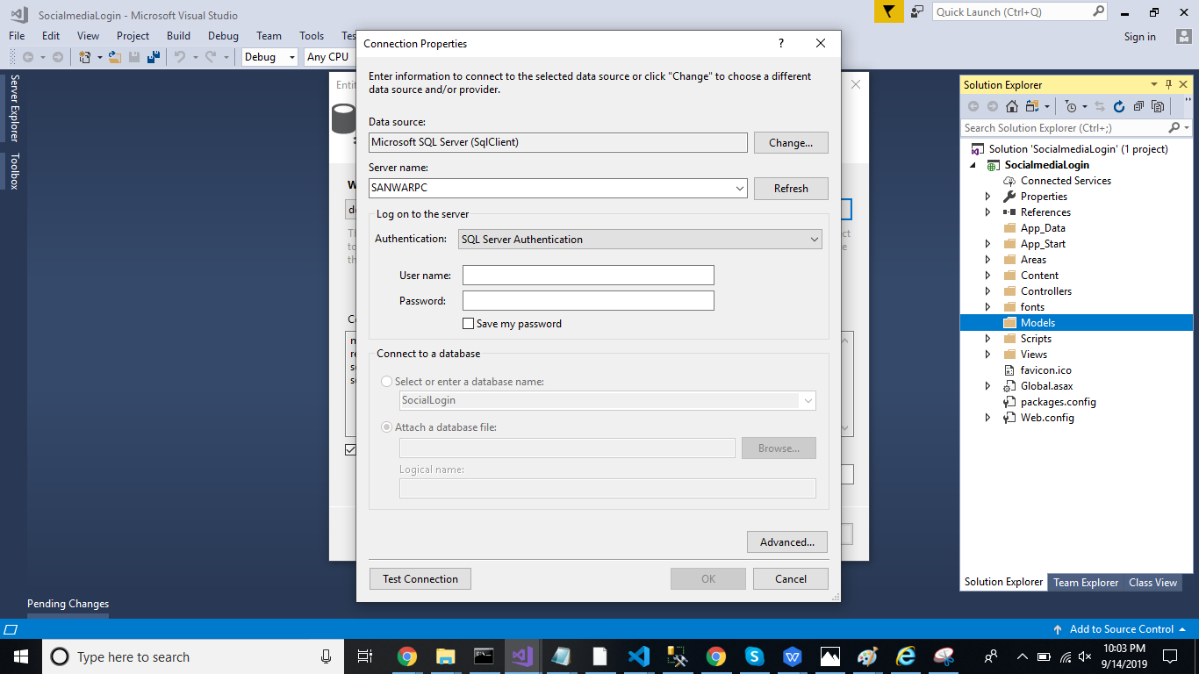1199x674 pixels.
Task: Click Add to Source Control in status bar
Action: tap(1122, 629)
